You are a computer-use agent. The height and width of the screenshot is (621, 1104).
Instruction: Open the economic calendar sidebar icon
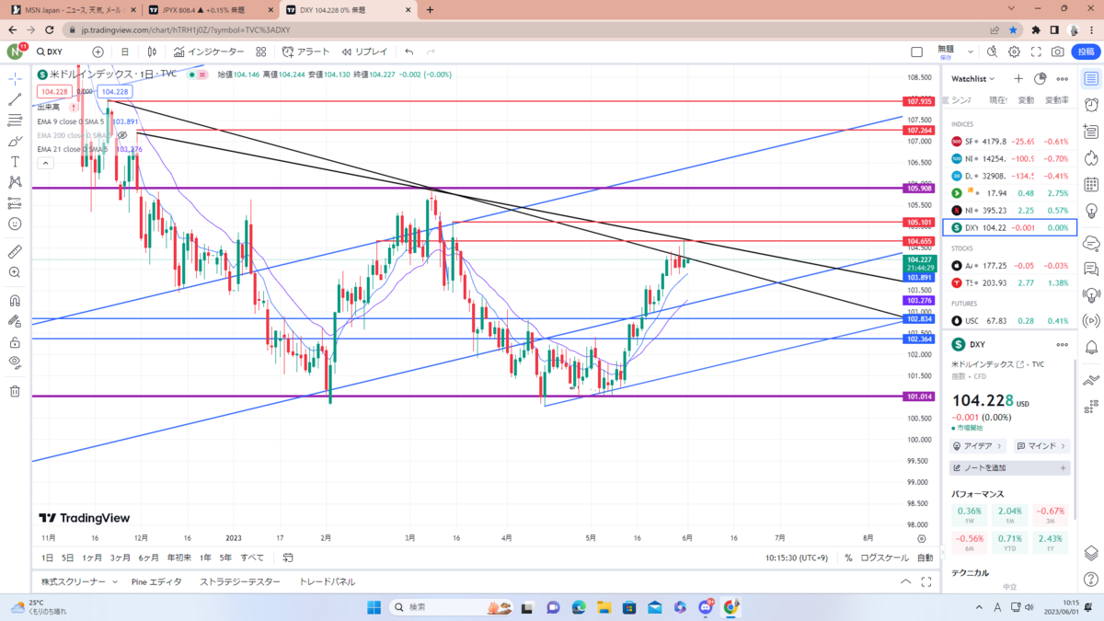coord(1091,186)
